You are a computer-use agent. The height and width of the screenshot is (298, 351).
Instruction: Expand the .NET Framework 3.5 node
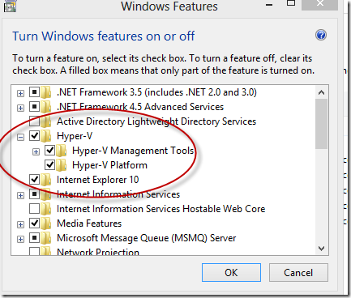[20, 93]
